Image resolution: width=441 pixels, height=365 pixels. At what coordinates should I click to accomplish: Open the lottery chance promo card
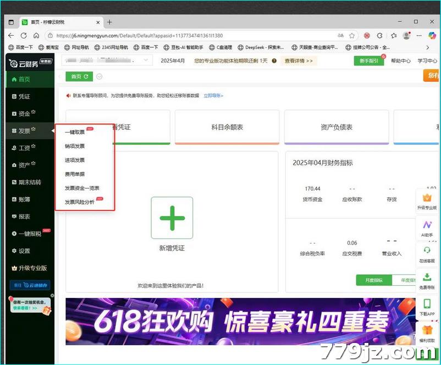(x=30, y=306)
